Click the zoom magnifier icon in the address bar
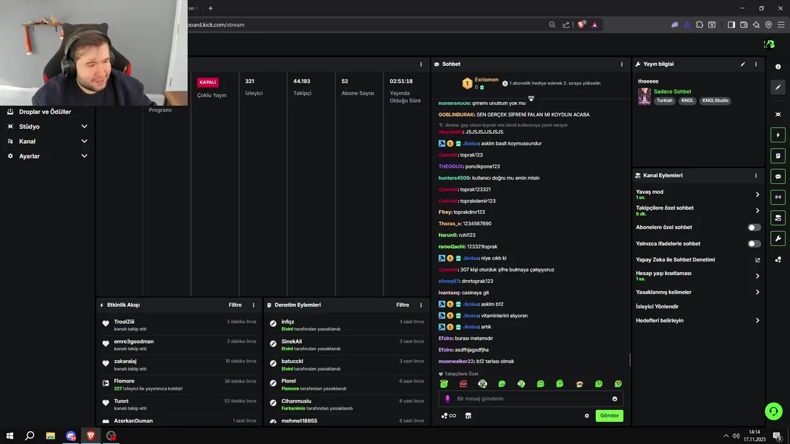 [552, 25]
